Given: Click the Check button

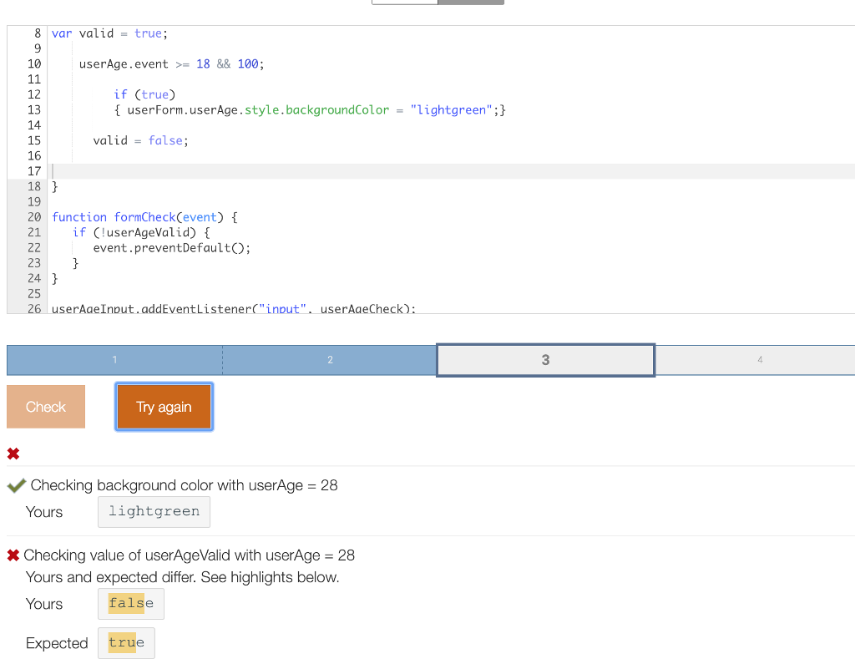Looking at the screenshot, I should (45, 406).
